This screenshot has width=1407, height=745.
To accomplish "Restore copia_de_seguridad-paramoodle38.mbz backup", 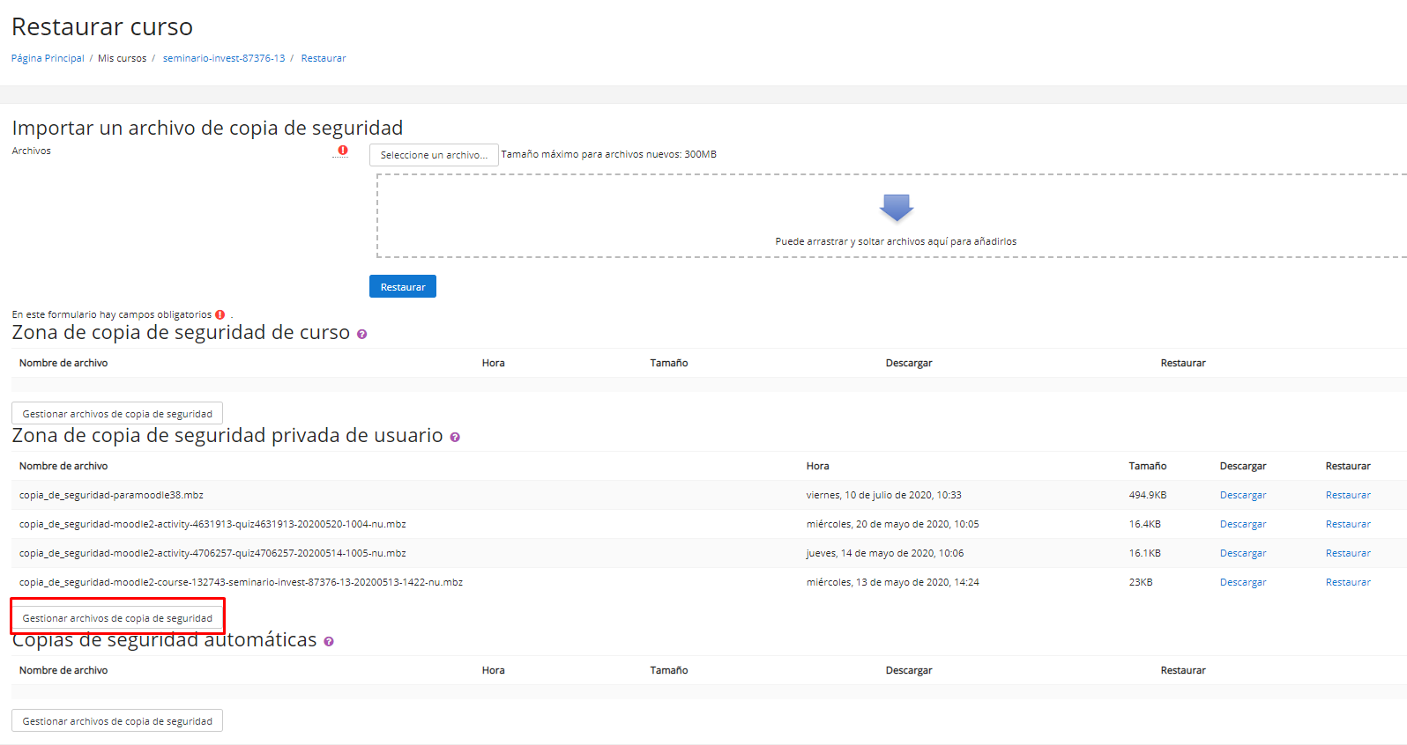I will [1347, 495].
